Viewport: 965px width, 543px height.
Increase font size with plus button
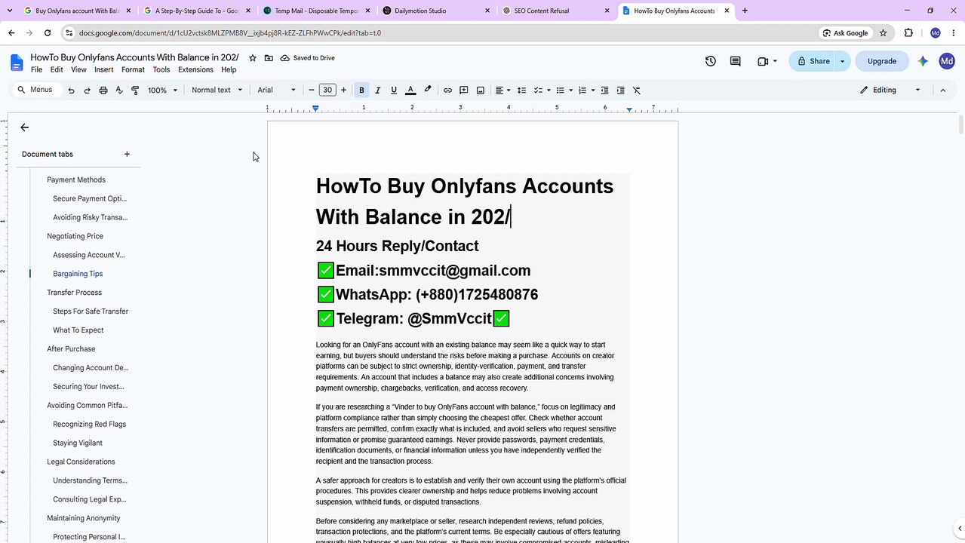click(x=343, y=90)
